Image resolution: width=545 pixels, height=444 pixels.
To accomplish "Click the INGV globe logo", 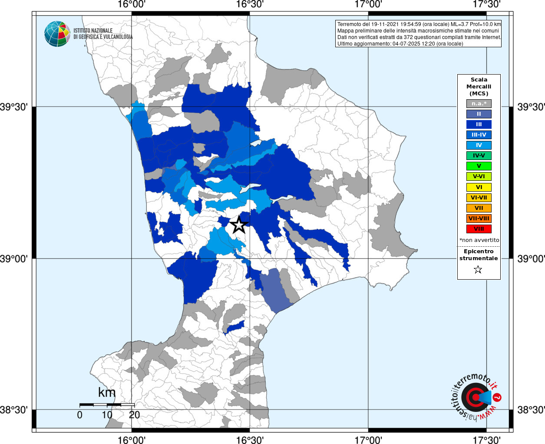I will tap(57, 34).
